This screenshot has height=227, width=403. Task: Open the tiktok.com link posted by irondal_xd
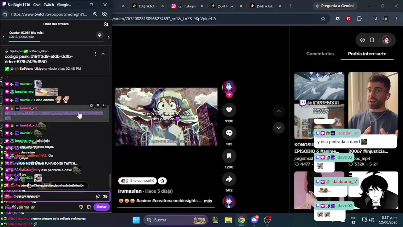tap(54, 116)
